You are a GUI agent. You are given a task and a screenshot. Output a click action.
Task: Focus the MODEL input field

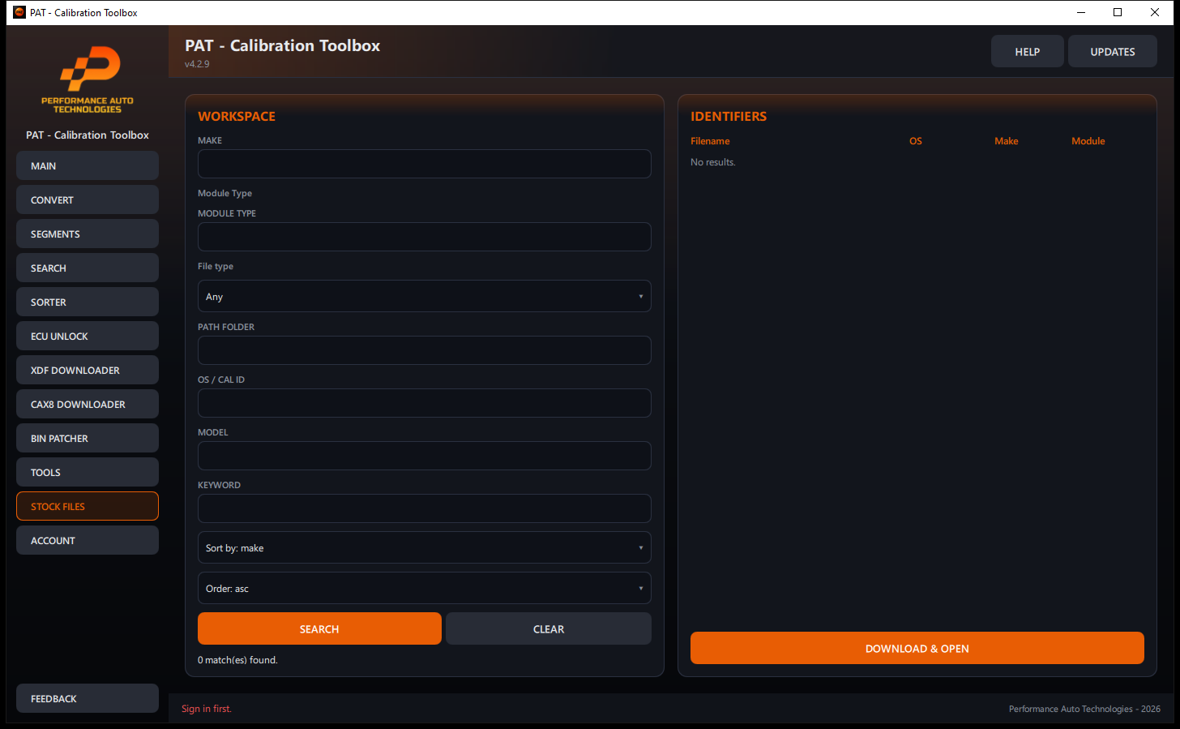click(425, 456)
